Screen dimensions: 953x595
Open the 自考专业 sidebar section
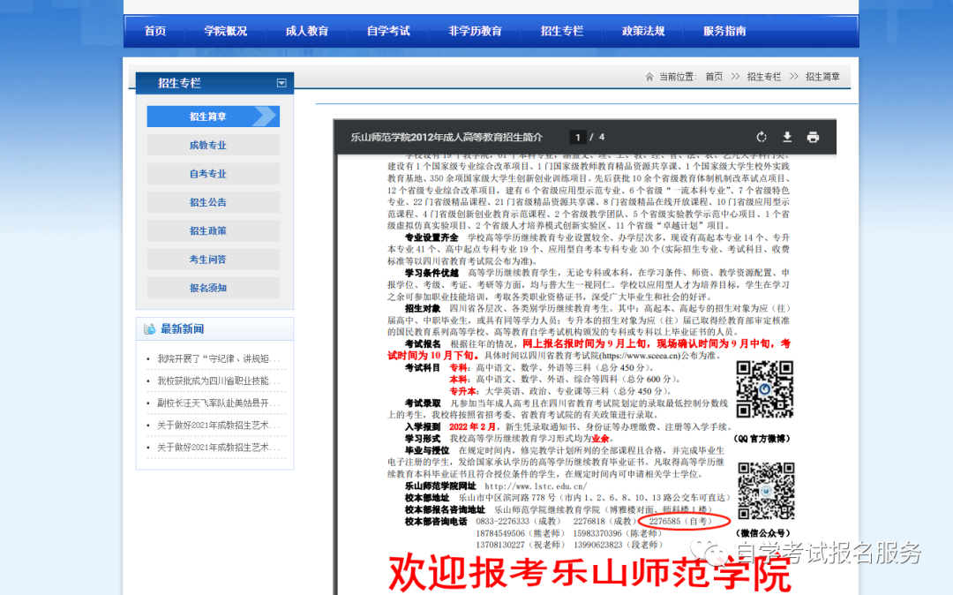click(x=208, y=174)
